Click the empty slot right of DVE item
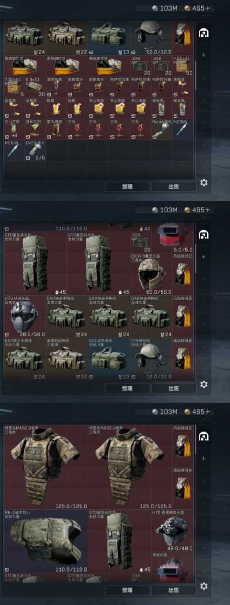The image size is (230, 605). (56, 150)
